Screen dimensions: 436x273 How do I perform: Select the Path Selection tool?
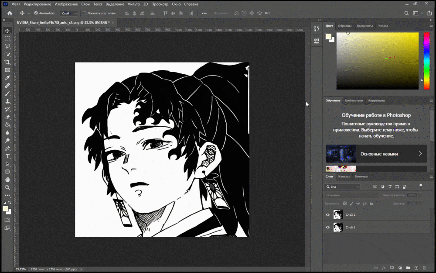[7, 164]
